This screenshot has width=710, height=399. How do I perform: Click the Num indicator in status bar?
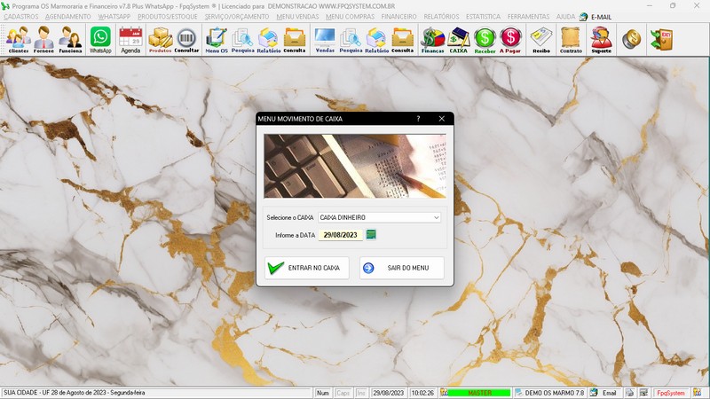point(323,393)
